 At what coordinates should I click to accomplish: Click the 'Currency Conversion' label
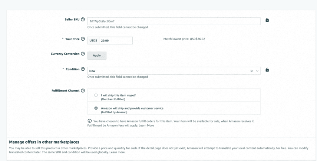click(65, 54)
